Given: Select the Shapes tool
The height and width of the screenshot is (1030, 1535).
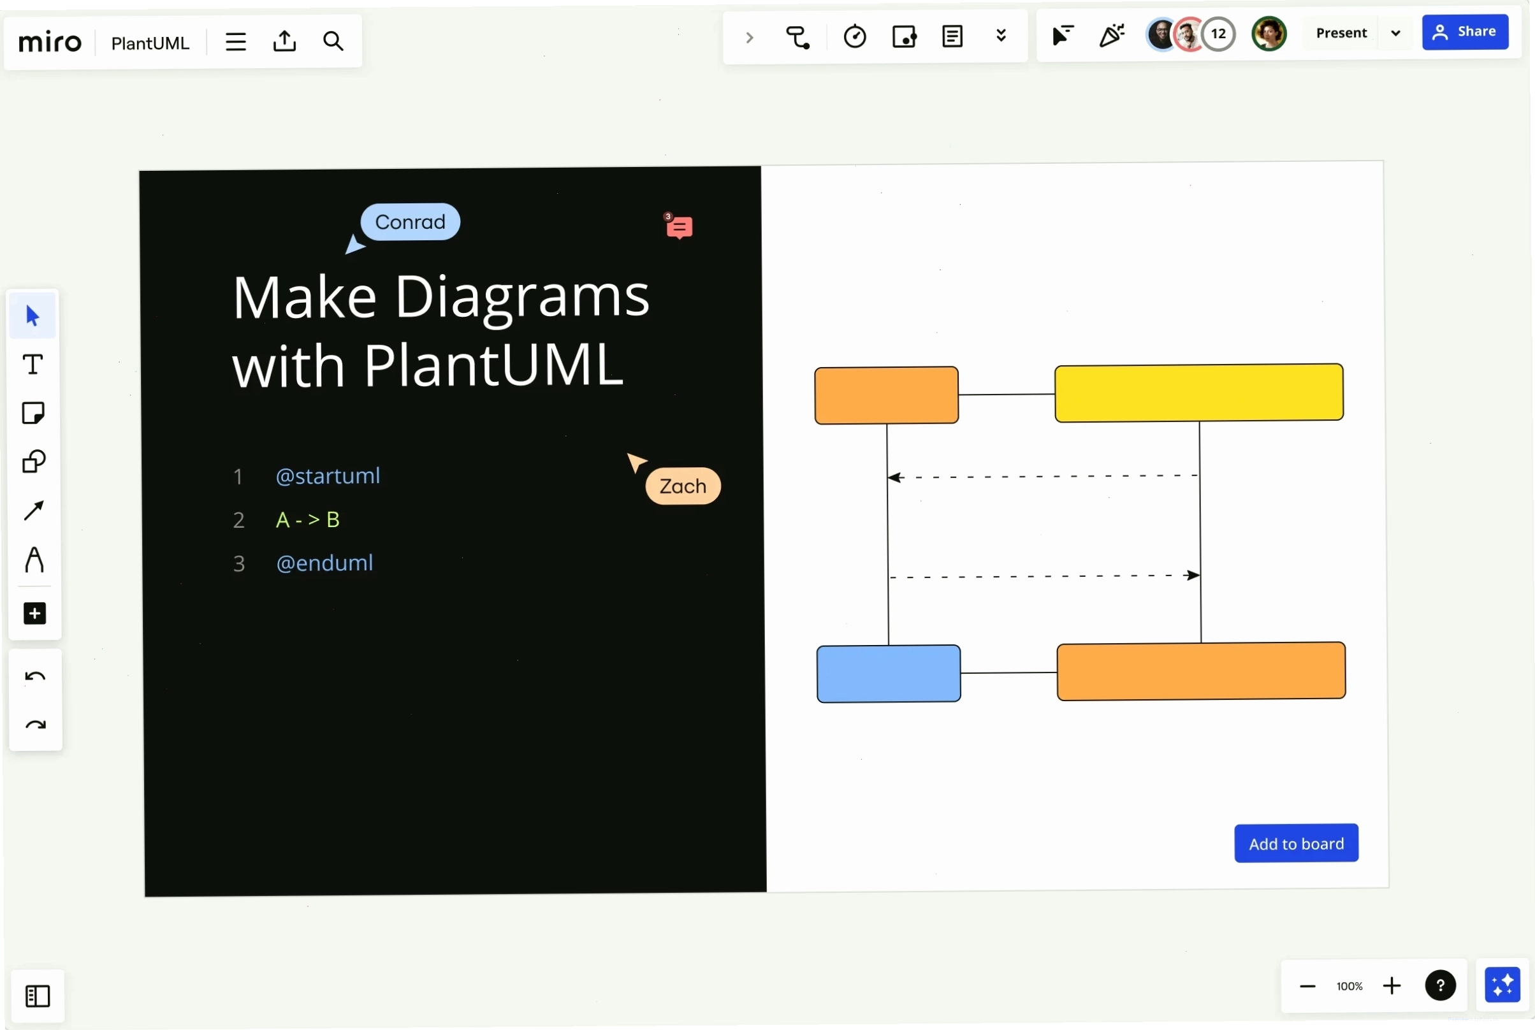Looking at the screenshot, I should (34, 462).
